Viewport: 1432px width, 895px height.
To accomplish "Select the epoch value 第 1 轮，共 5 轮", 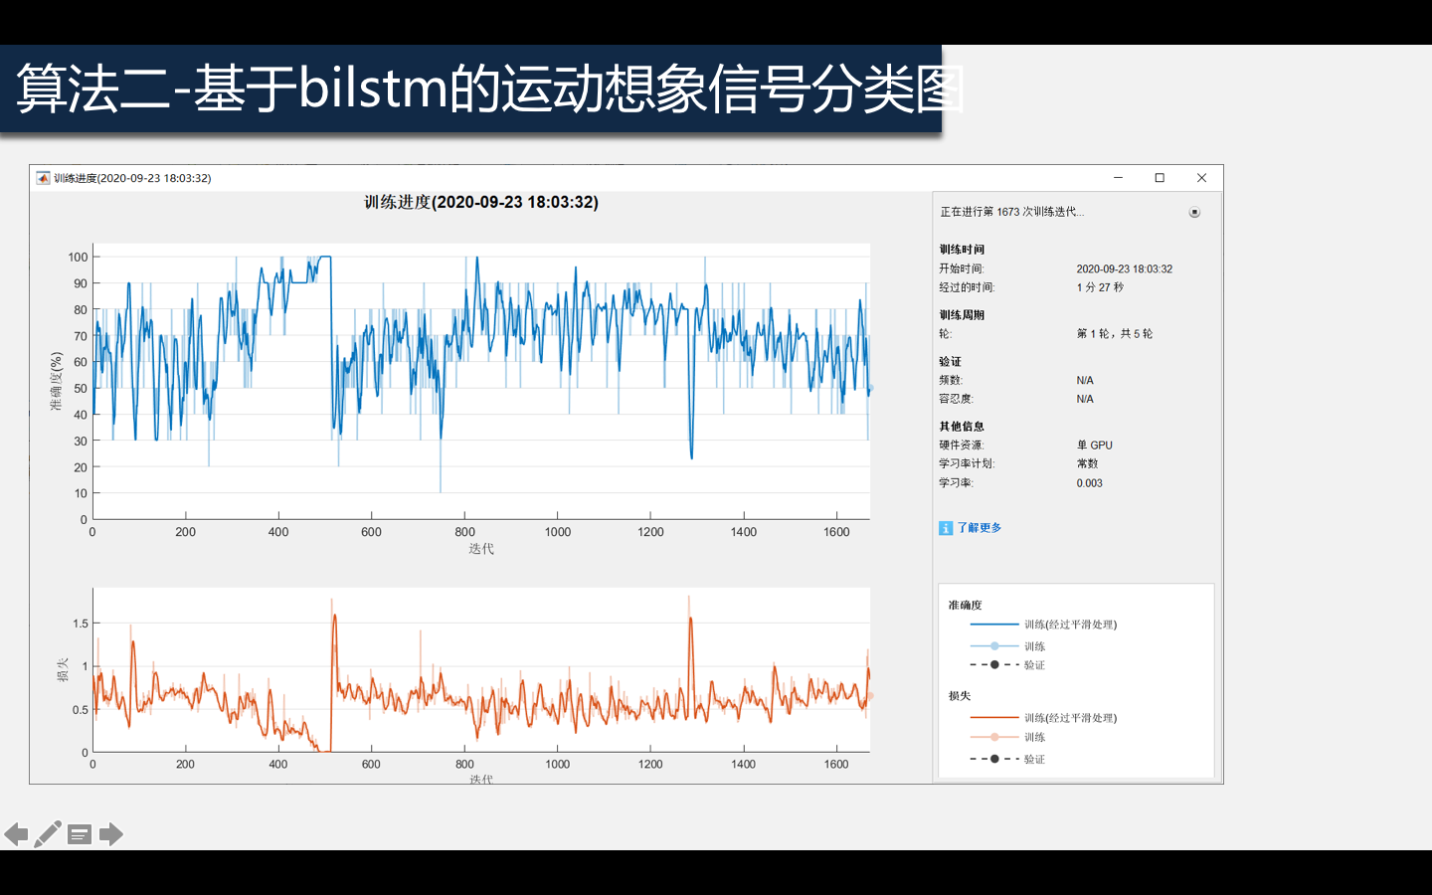I will tap(1115, 334).
